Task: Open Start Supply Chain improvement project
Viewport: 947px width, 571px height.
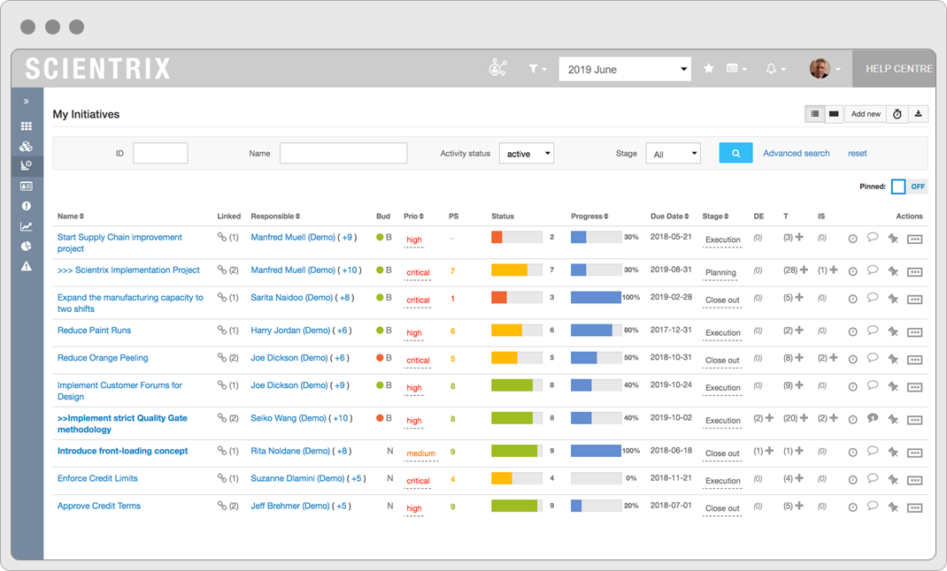Action: 119,243
